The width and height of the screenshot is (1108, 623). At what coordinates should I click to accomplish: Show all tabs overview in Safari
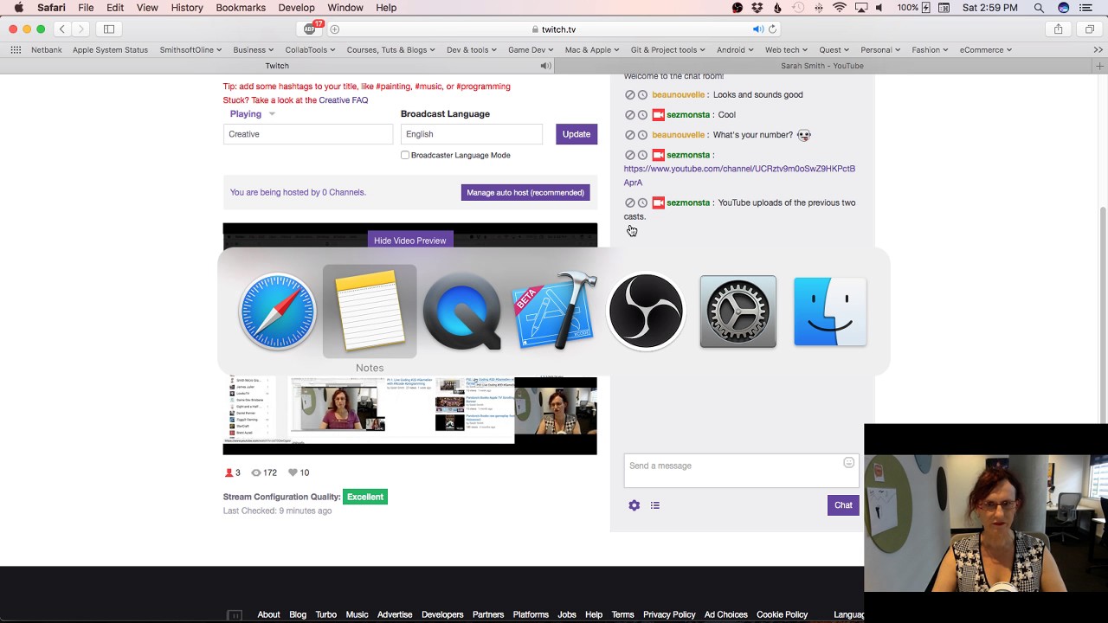(x=1090, y=29)
